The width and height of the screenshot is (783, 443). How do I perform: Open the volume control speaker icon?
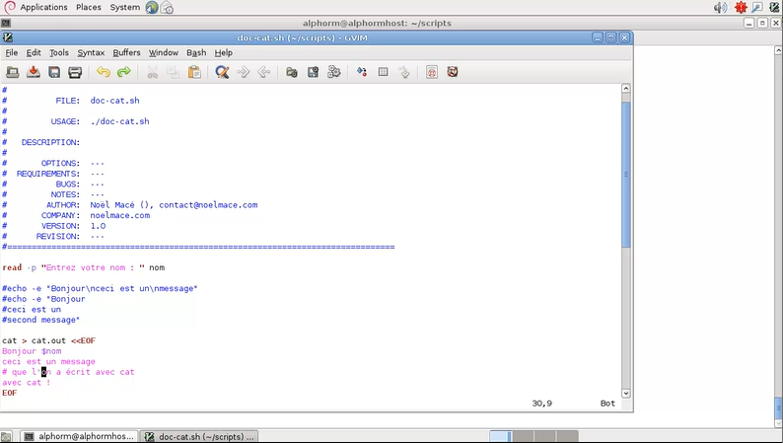tap(720, 8)
